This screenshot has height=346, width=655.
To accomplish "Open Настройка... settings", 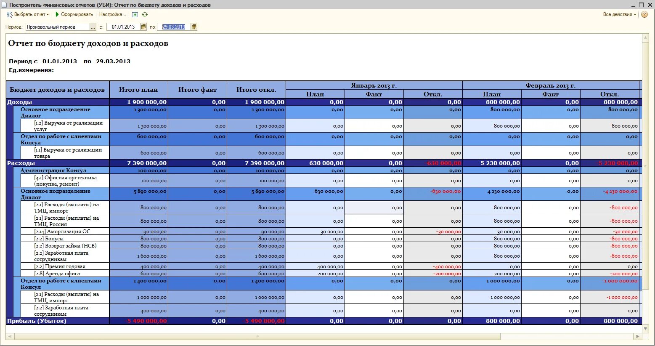I will coord(112,14).
